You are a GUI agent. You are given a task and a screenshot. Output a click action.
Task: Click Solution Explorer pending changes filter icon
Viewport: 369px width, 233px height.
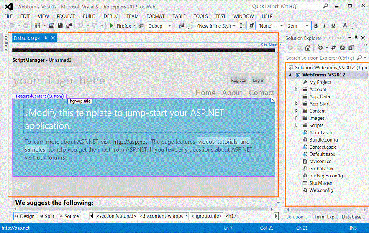(x=320, y=48)
